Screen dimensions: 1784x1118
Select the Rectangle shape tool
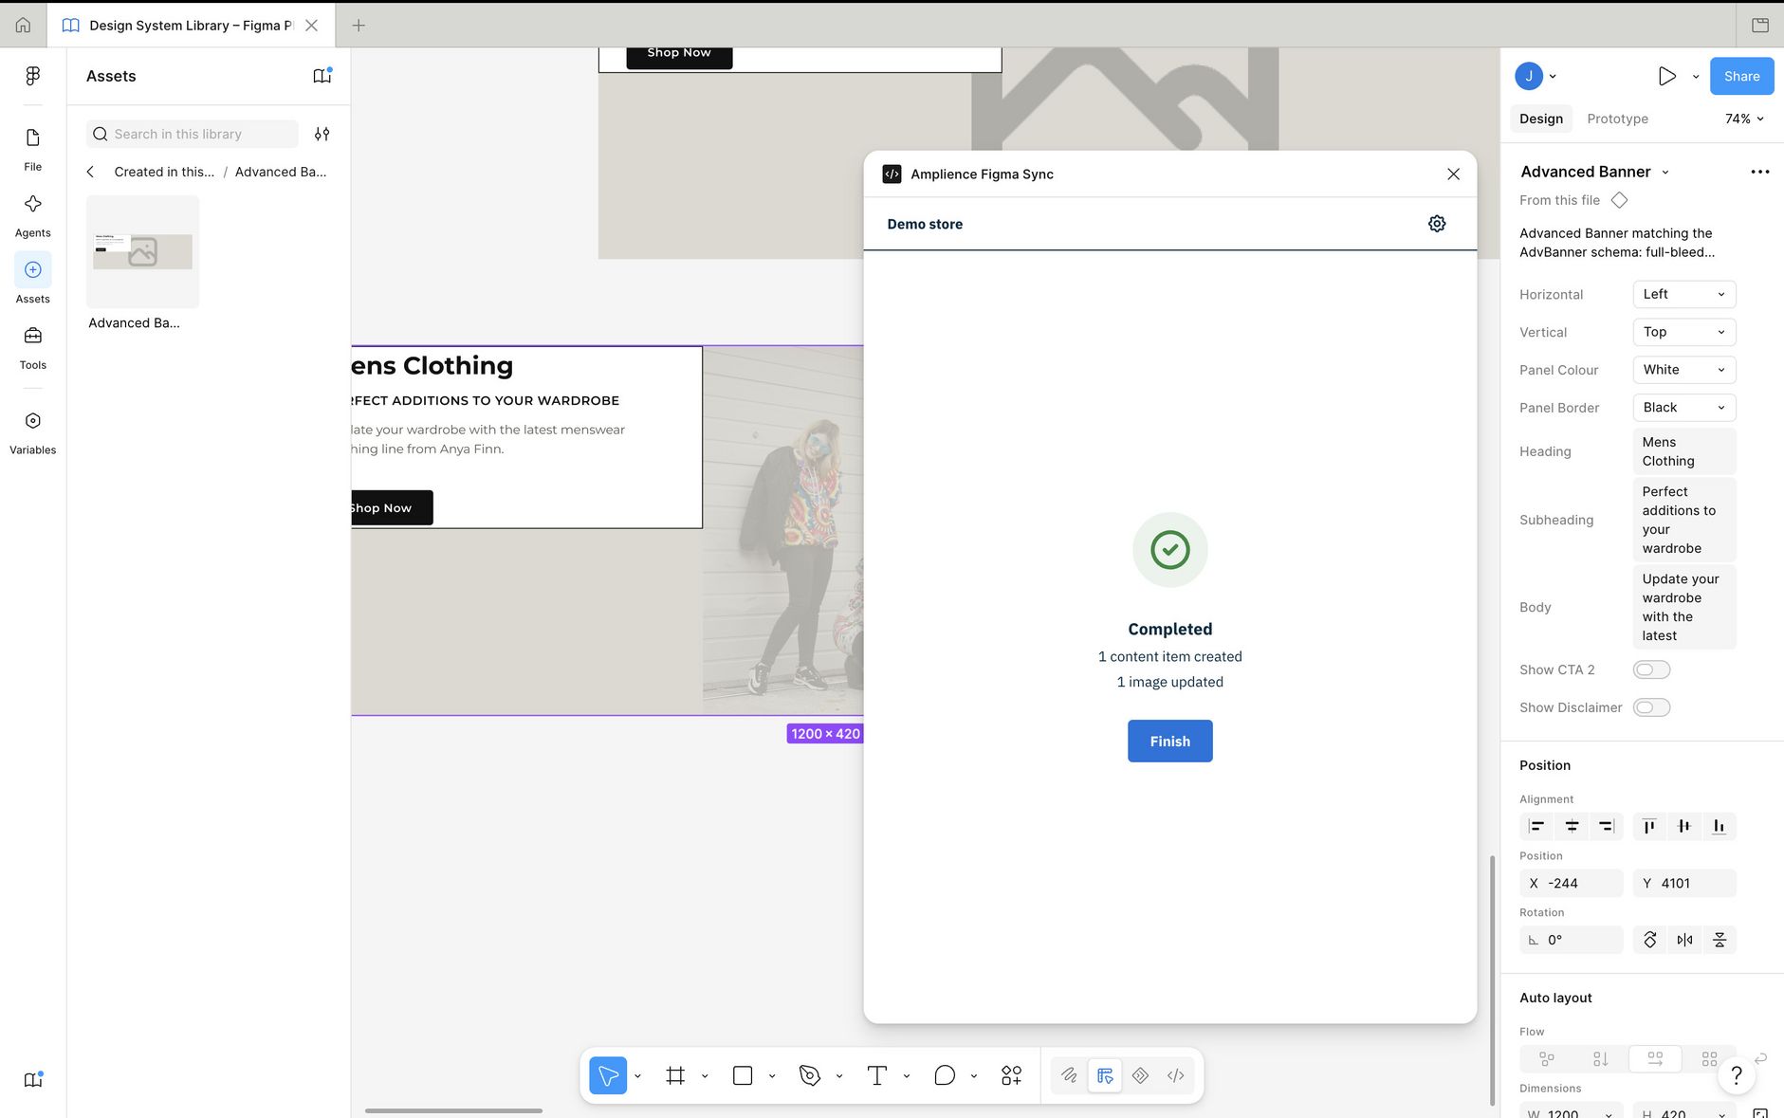743,1075
